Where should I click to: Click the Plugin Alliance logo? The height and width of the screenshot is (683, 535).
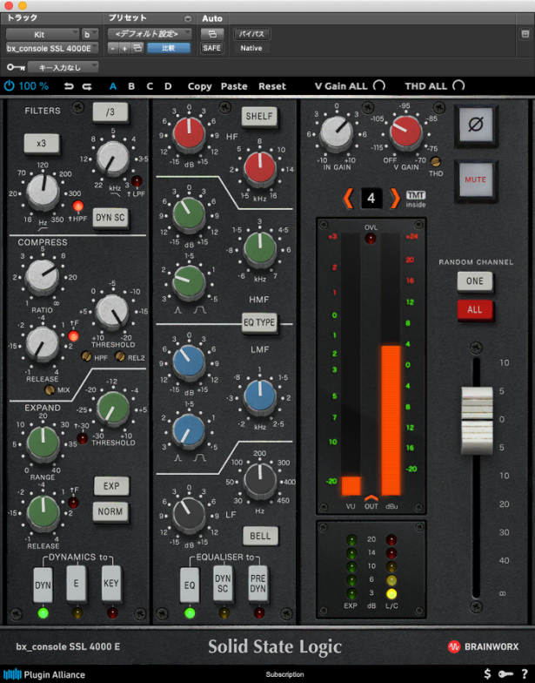[43, 674]
